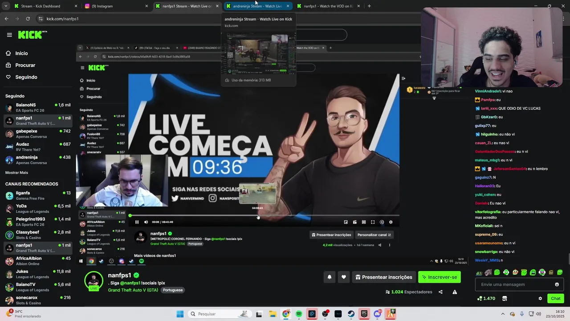Insert the gray animal quick emote
This screenshot has width=570, height=321.
[x=488, y=272]
